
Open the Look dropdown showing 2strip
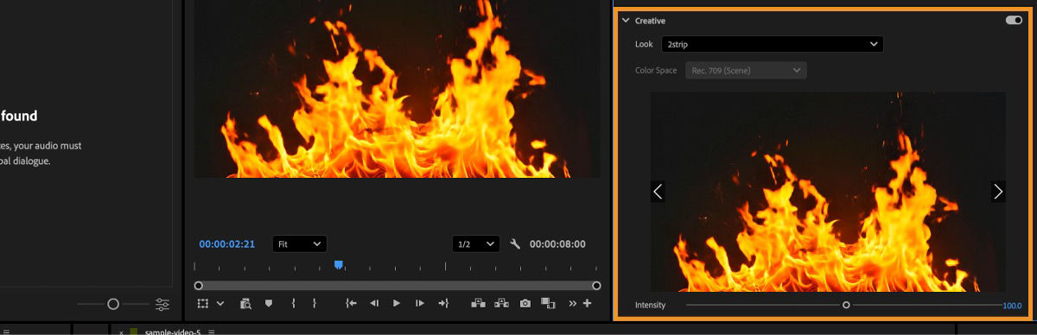click(772, 44)
